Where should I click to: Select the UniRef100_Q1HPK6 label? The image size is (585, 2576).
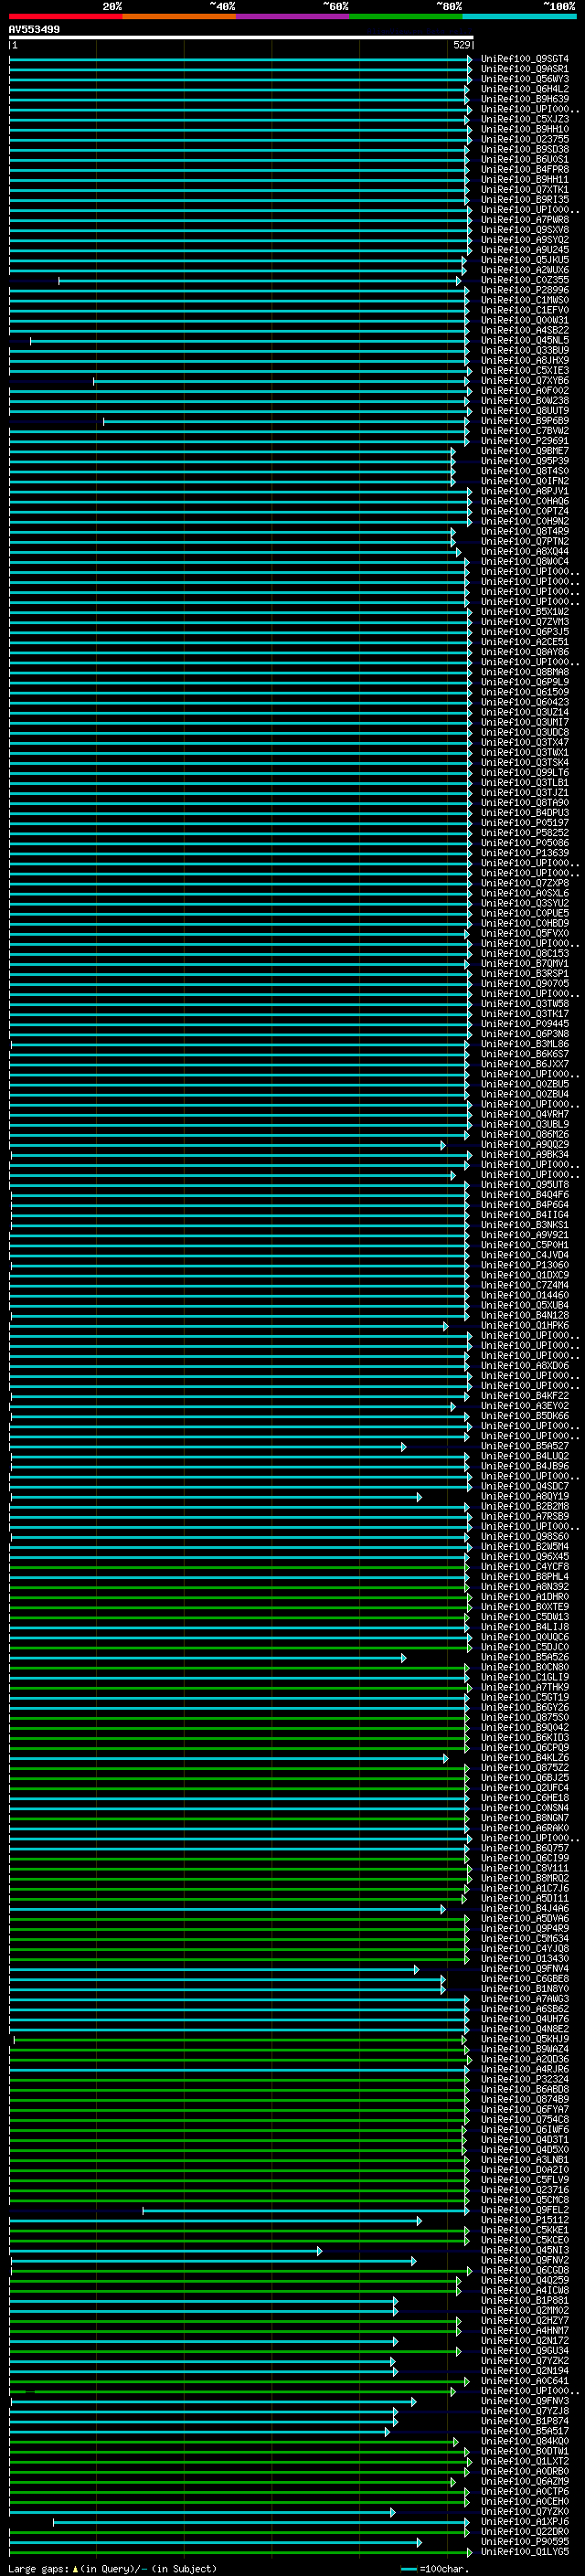(524, 1326)
